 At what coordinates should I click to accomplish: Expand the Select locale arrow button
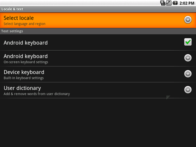point(188,20)
